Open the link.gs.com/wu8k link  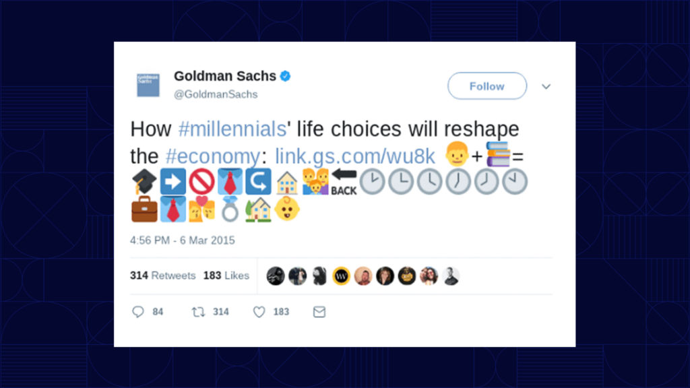click(x=354, y=156)
